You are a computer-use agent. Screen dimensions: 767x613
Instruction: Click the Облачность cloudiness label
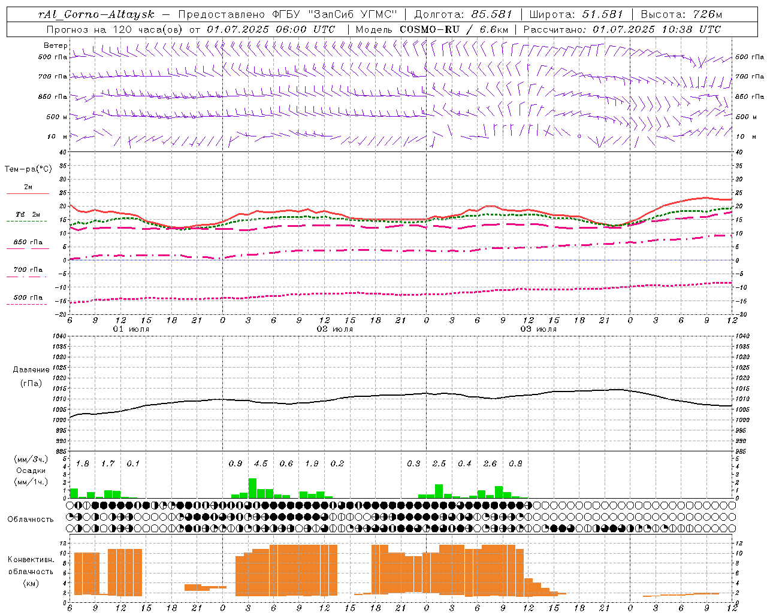[31, 520]
